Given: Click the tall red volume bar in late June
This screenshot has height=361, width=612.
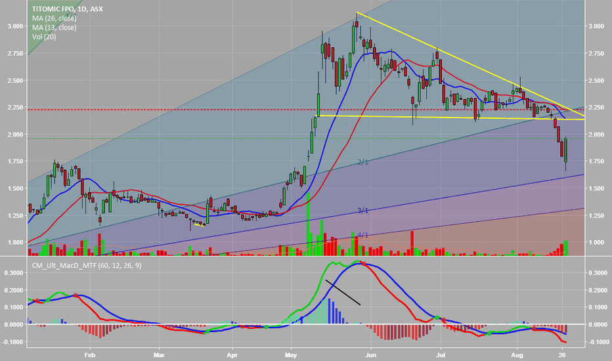Looking at the screenshot, I should (412, 243).
